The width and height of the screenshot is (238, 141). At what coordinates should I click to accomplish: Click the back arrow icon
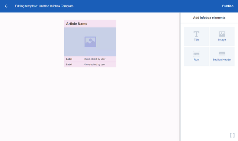6,6
